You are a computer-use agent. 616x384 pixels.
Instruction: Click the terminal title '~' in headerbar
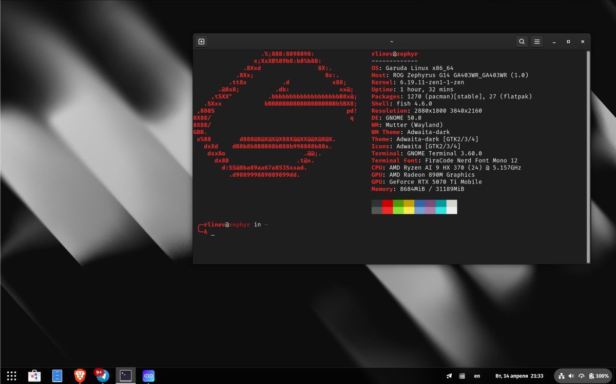coord(392,42)
